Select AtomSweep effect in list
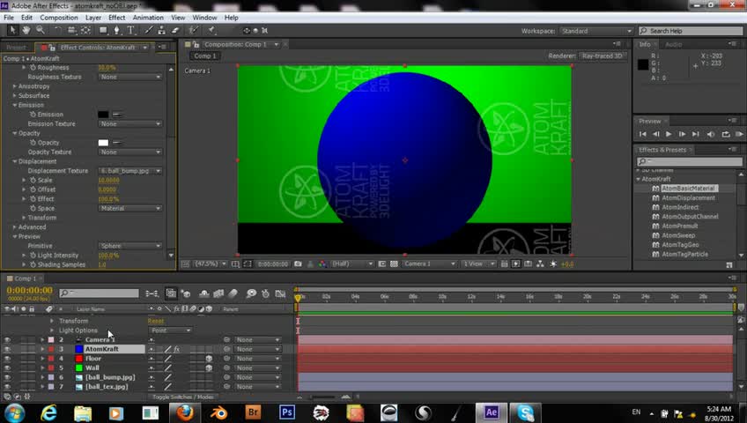Image resolution: width=747 pixels, height=423 pixels. click(x=678, y=235)
